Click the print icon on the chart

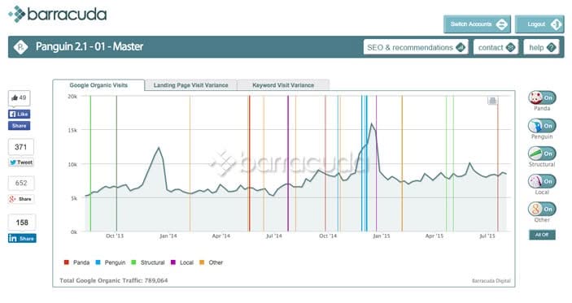tap(492, 101)
